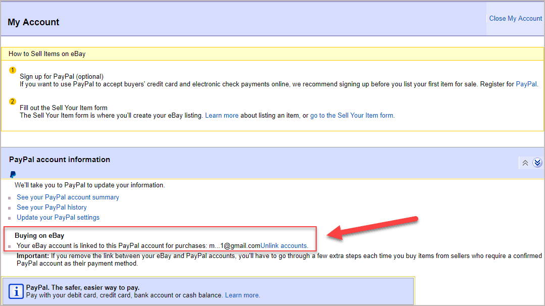Click the PayPal logo icon
The image size is (545, 306).
click(x=13, y=174)
